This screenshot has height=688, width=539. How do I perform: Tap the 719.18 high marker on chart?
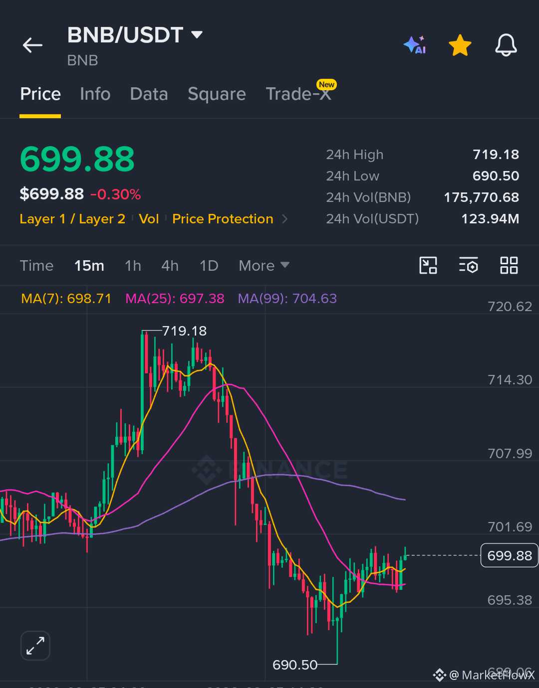tap(184, 331)
